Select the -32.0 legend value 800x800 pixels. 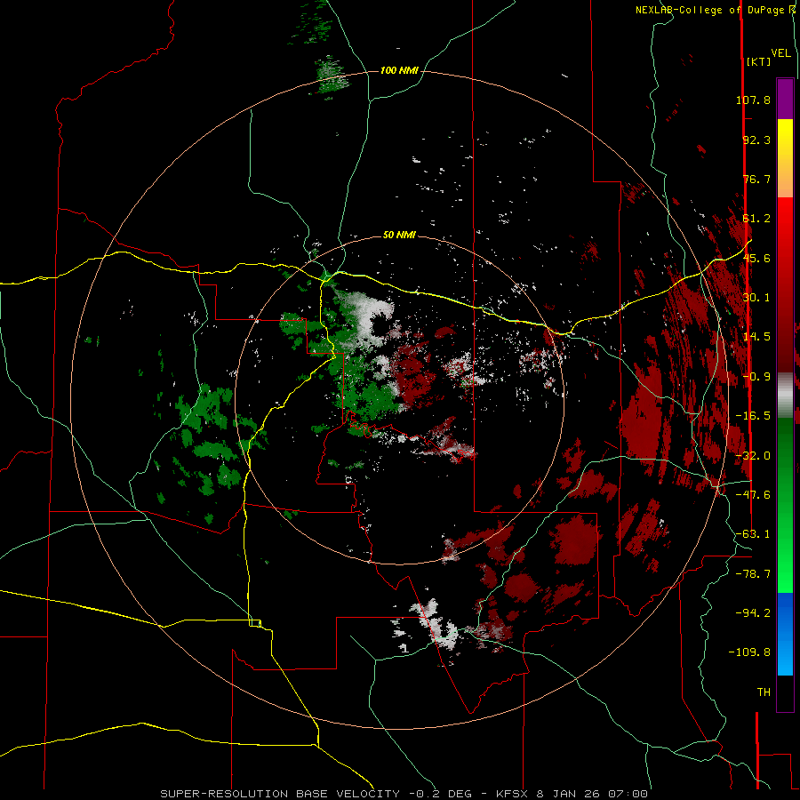pyautogui.click(x=753, y=456)
